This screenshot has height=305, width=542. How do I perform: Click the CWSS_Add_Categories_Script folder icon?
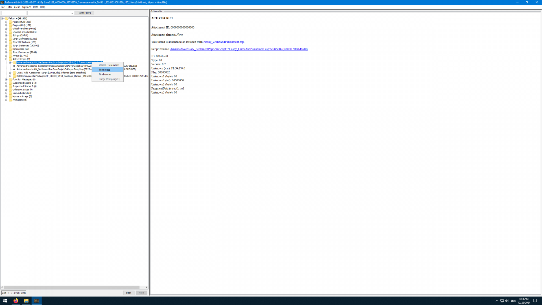click(14, 73)
